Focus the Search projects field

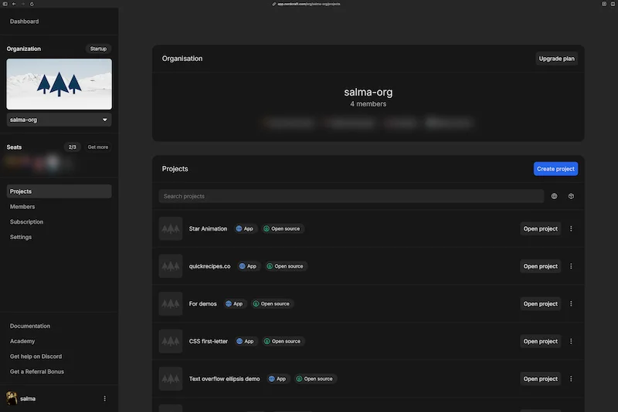(x=351, y=196)
